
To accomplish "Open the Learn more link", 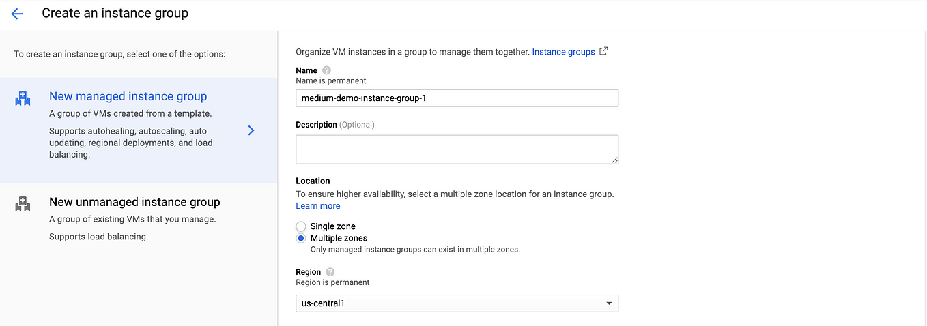I will click(317, 206).
